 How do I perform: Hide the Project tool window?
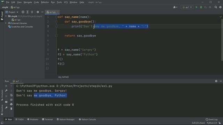[x=42, y=12]
